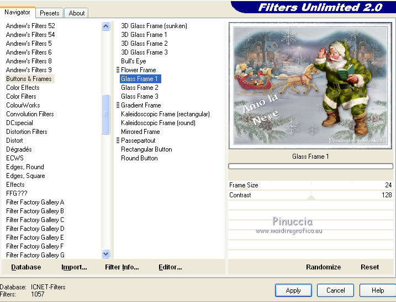The image size is (396, 302).
Task: Choose Bull's Eye filter
Action: point(133,61)
